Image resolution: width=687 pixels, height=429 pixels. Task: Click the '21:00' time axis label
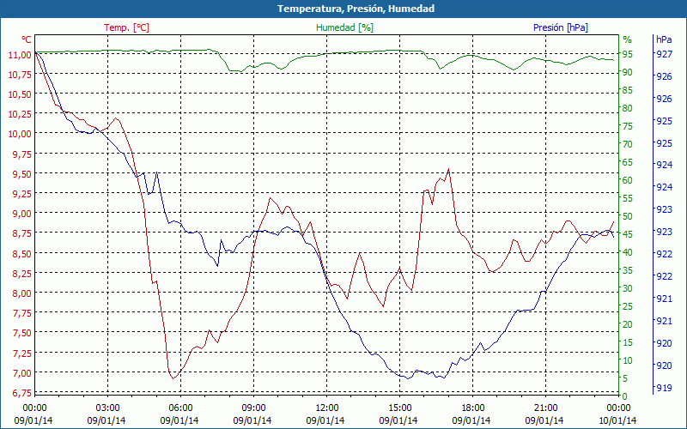click(546, 408)
